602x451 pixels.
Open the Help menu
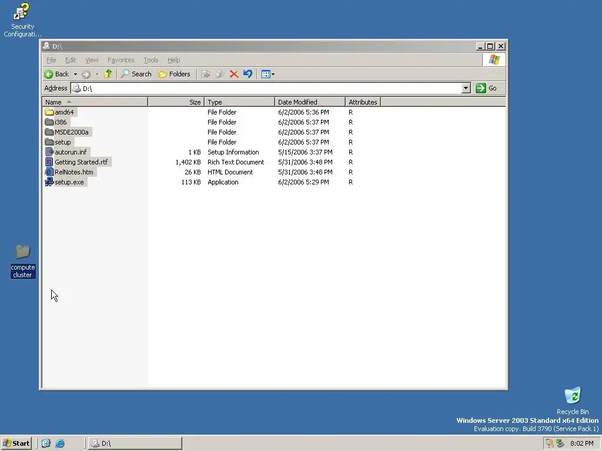coord(174,60)
